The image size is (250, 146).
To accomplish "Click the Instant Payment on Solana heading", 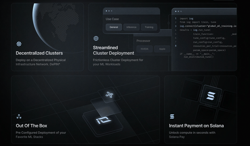I will click(x=196, y=126).
